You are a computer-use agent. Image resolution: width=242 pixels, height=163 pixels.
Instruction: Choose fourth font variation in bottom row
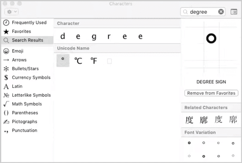[x=233, y=156]
